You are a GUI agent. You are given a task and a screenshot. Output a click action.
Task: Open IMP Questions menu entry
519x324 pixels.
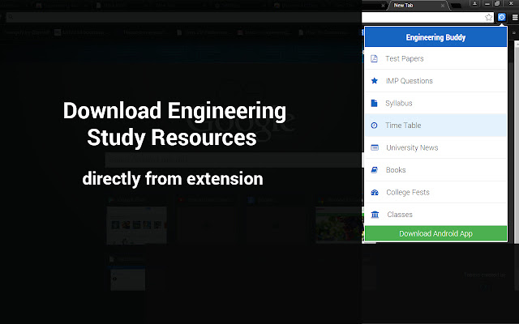pyautogui.click(x=435, y=81)
